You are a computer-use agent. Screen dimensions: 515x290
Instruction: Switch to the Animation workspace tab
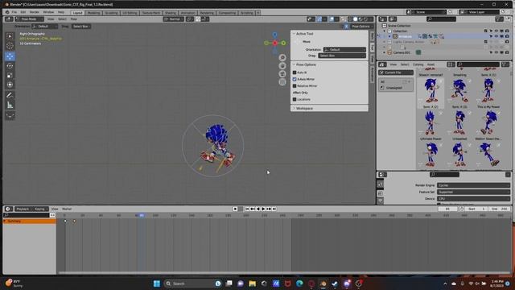coord(187,13)
